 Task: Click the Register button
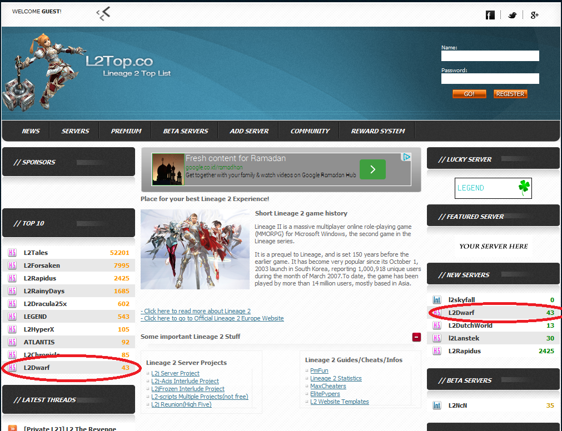click(x=510, y=94)
